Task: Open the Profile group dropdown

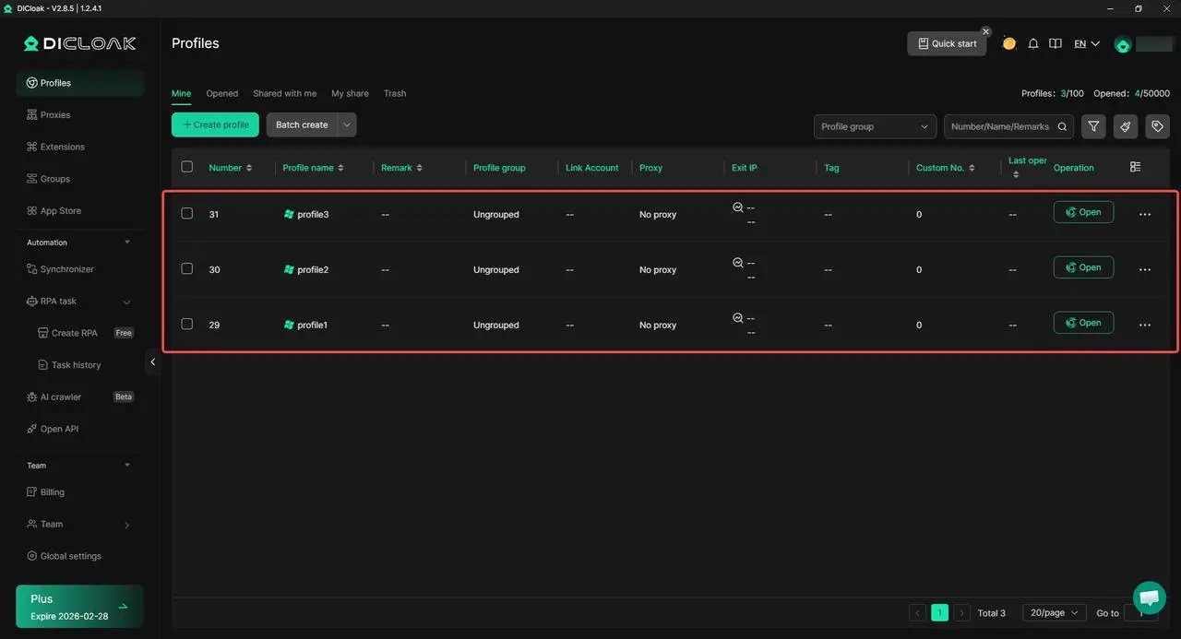Action: tap(874, 126)
